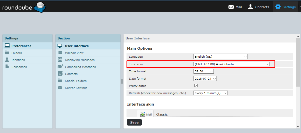Click the Responses document icon

click(x=7, y=67)
